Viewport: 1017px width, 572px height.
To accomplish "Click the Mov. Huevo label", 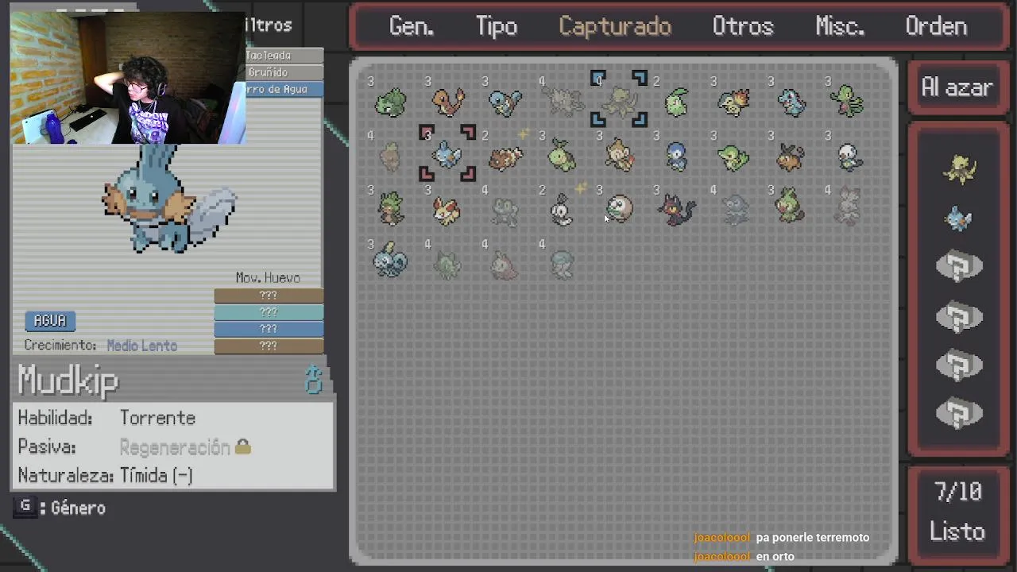I will point(268,278).
